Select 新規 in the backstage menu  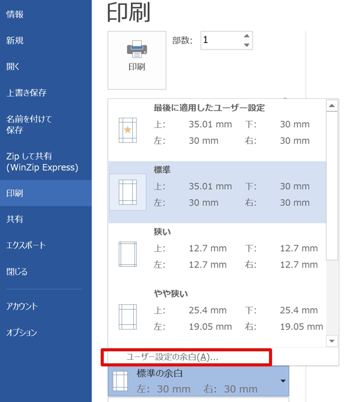click(15, 40)
